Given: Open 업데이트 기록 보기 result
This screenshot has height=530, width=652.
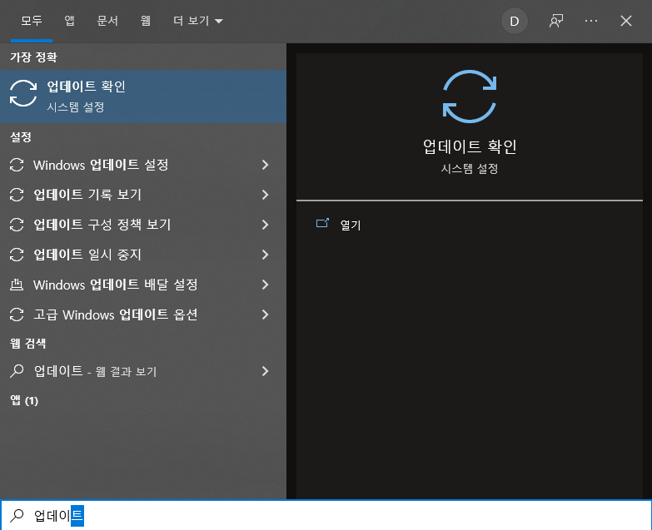Looking at the screenshot, I should click(x=143, y=195).
